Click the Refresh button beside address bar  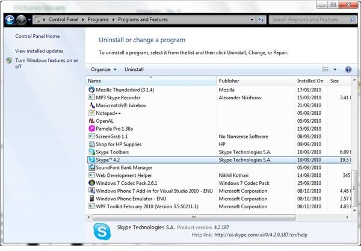[x=261, y=20]
